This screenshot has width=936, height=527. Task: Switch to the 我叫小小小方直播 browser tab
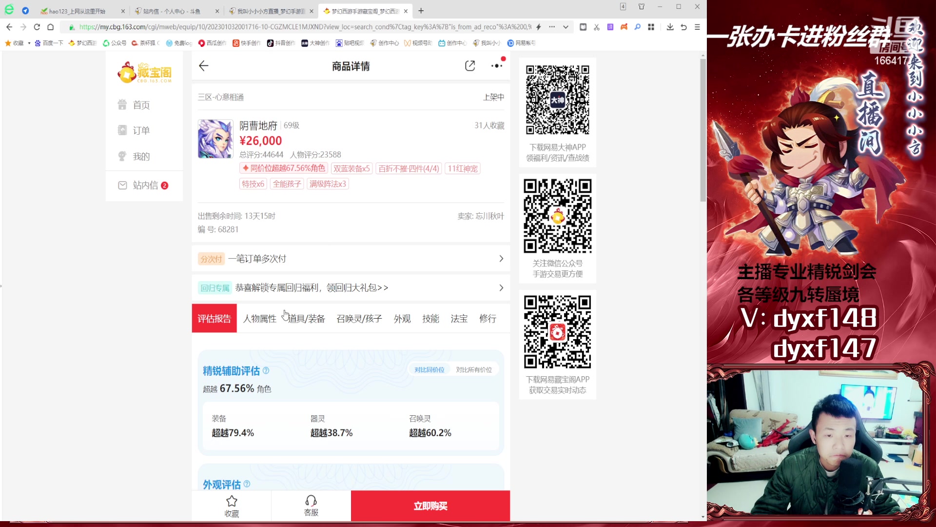pos(271,11)
